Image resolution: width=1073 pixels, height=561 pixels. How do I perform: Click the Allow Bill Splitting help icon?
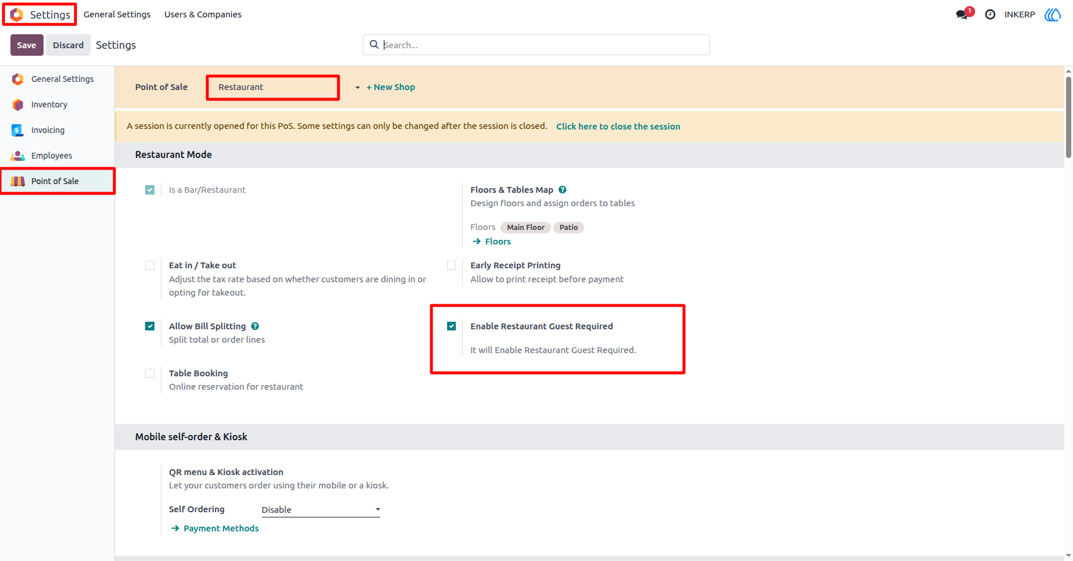255,326
